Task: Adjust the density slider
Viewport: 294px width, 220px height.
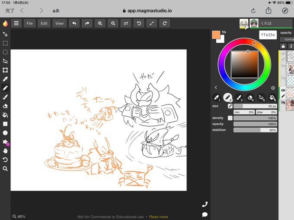Action: [x=255, y=118]
